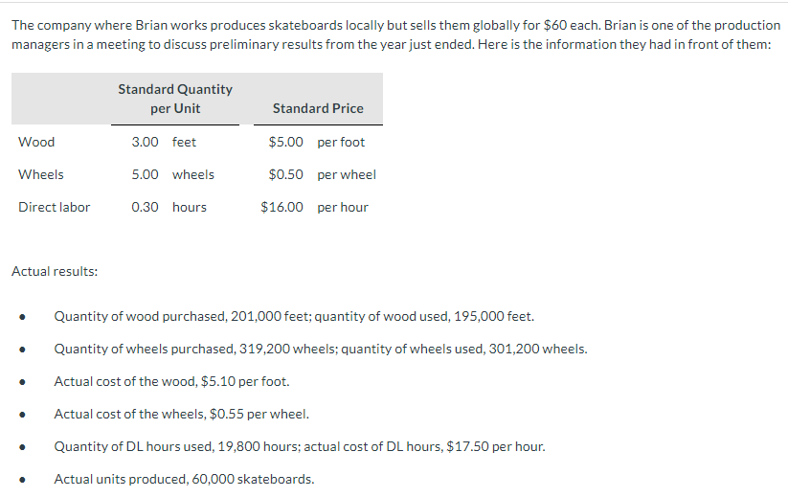
Task: Click the $5.00 per foot price
Action: point(317,143)
